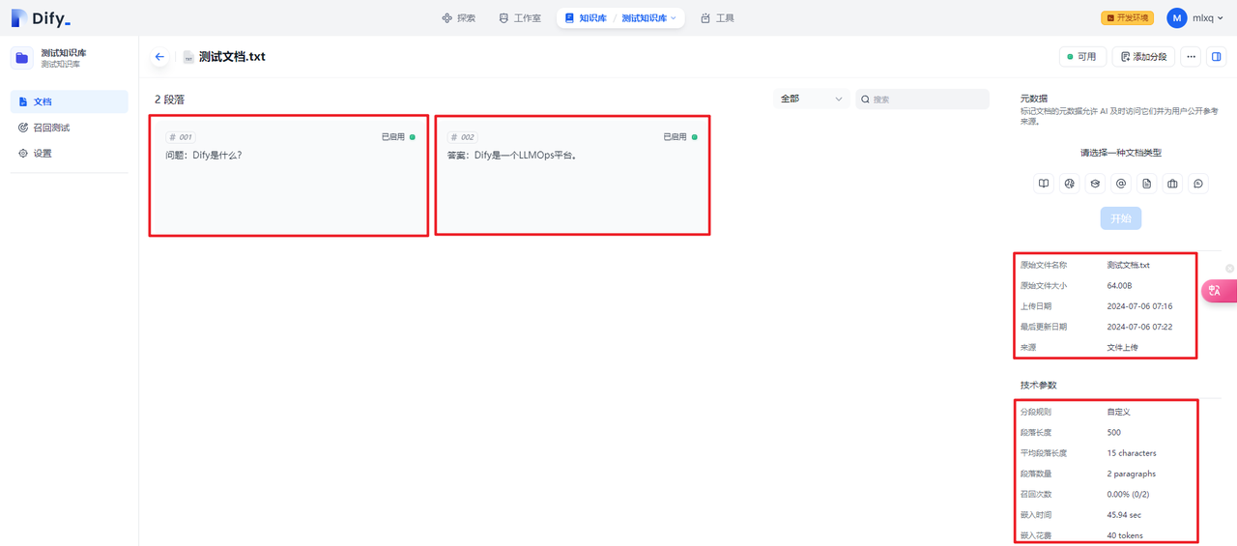Select the paper graduation cap document type icon
Image resolution: width=1237 pixels, height=546 pixels.
coord(1095,184)
